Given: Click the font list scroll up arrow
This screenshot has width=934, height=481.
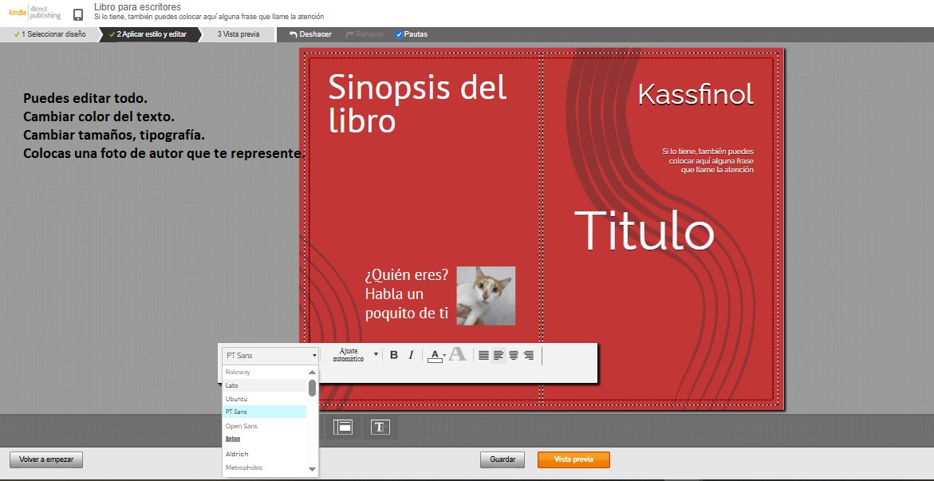Looking at the screenshot, I should [x=312, y=372].
